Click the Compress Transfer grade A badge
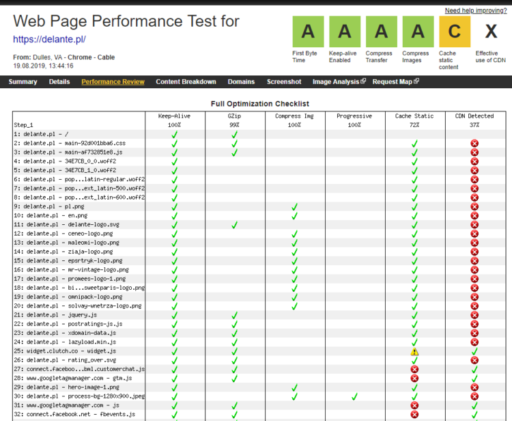The height and width of the screenshot is (421, 512). click(x=381, y=31)
